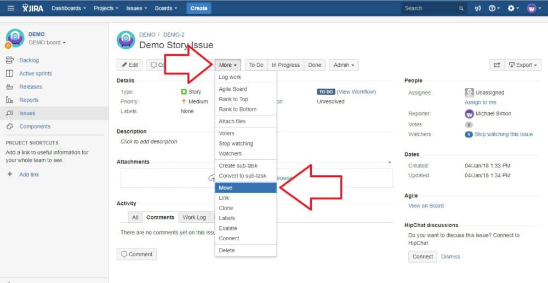The width and height of the screenshot is (548, 283).
Task: Expand the DEMO board switcher
Action: click(x=47, y=43)
